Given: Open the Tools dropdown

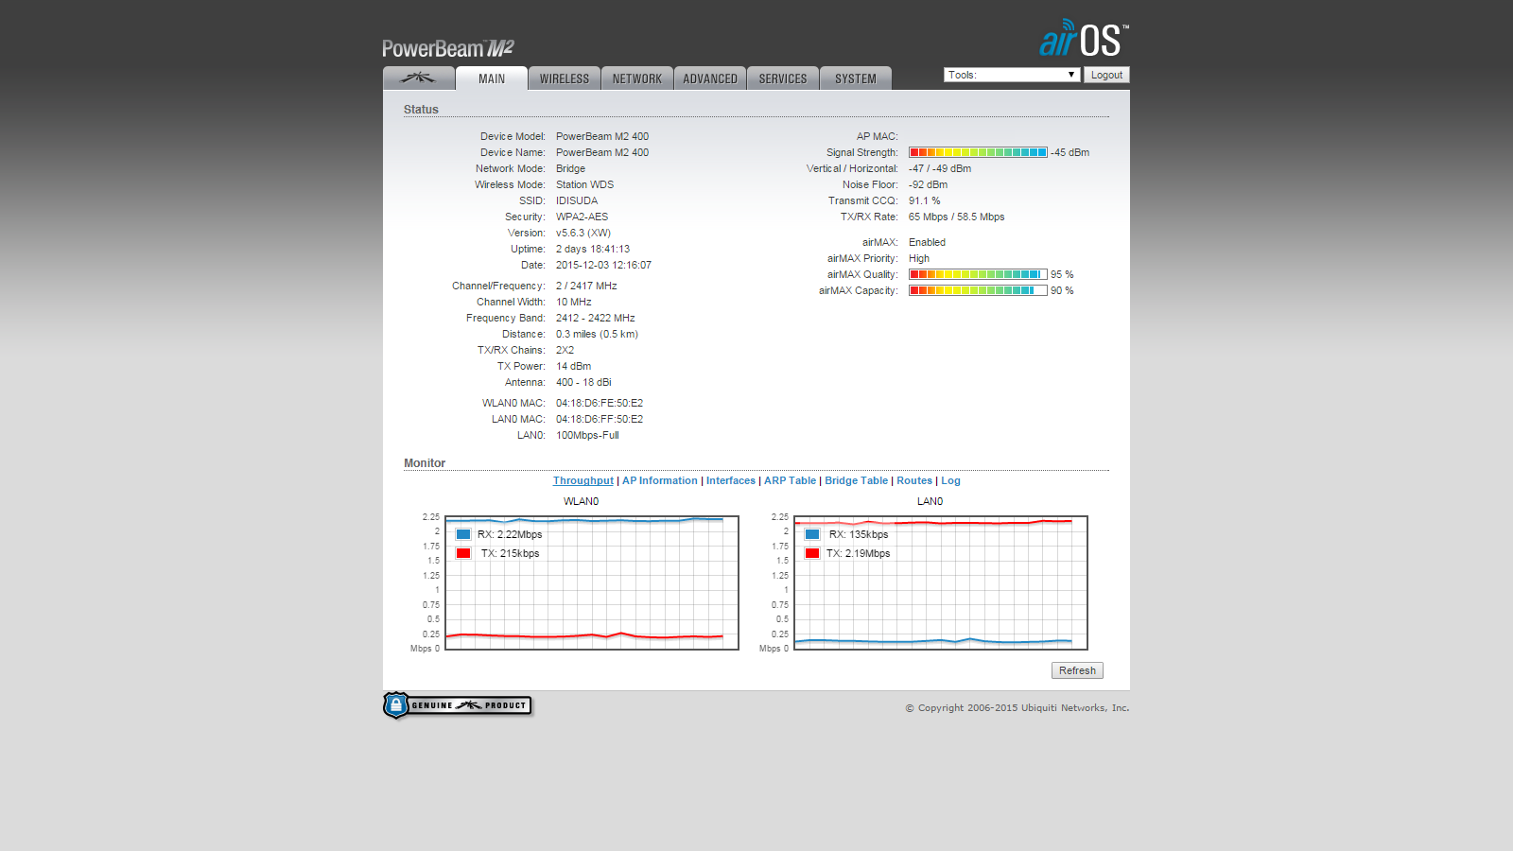Looking at the screenshot, I should tap(1012, 75).
